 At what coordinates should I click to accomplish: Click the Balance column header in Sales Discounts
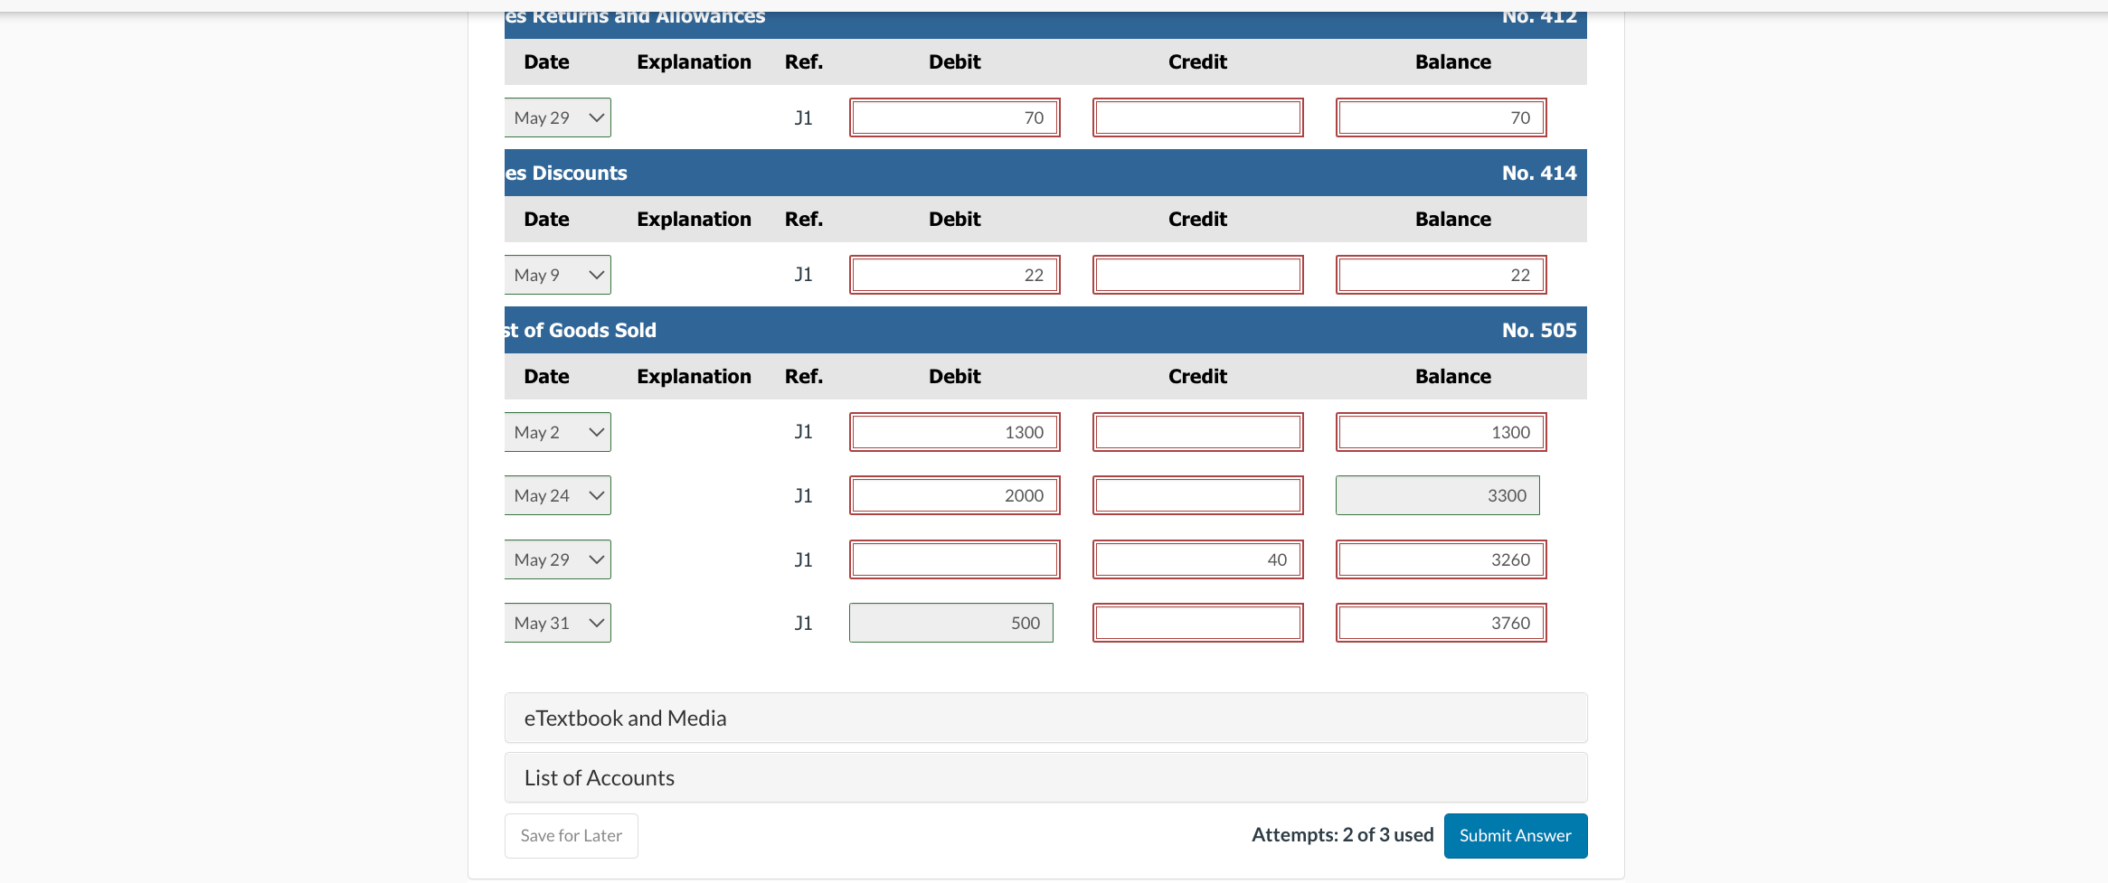coord(1453,219)
